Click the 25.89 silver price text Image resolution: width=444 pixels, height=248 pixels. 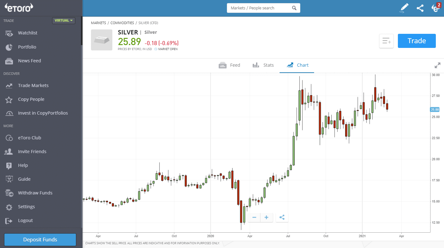pyautogui.click(x=129, y=42)
